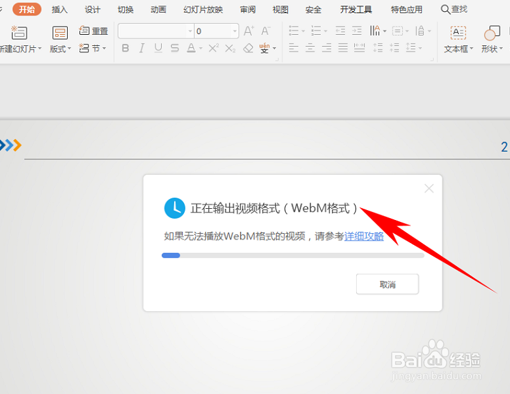Open the 视图 (View) tab
The width and height of the screenshot is (510, 394).
coord(281,10)
